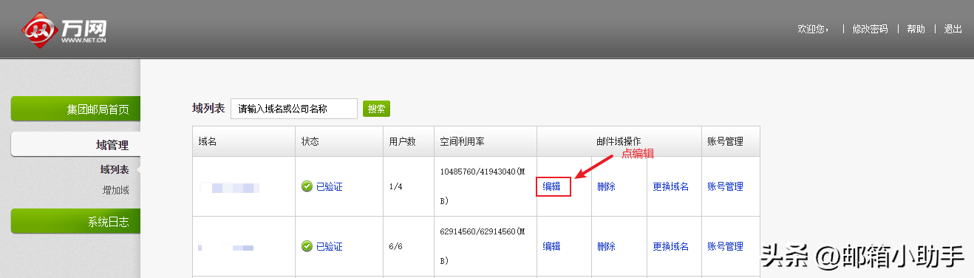The image size is (974, 278).
Task: Click the green 搜索 button
Action: pos(376,109)
